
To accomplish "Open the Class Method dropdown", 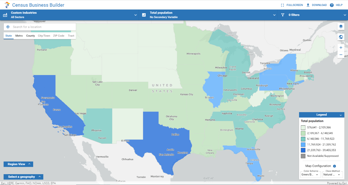I will pyautogui.click(x=333, y=174).
